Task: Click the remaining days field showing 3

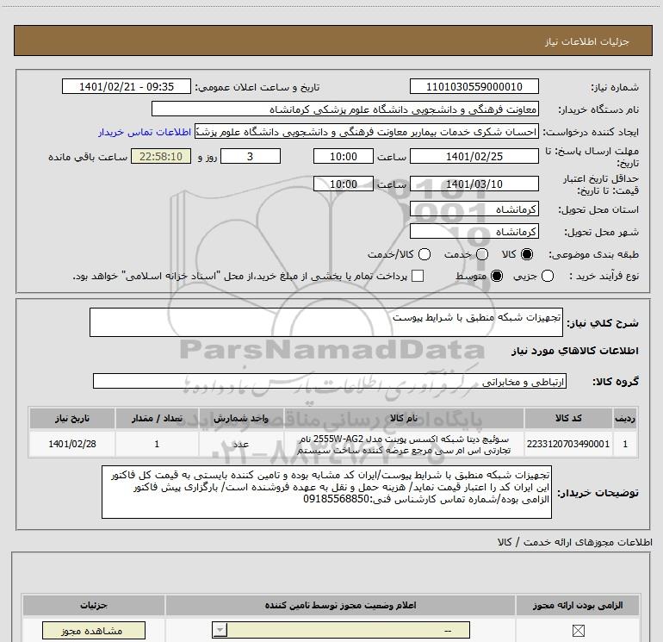Action: click(x=251, y=156)
